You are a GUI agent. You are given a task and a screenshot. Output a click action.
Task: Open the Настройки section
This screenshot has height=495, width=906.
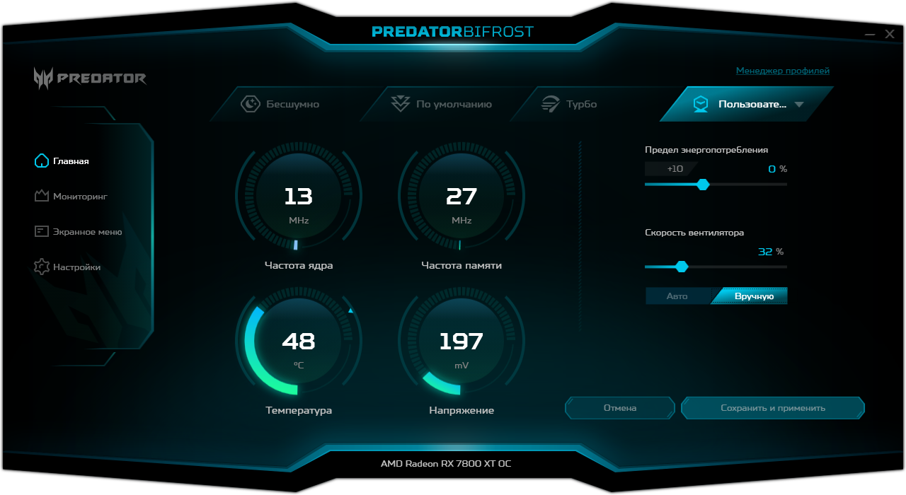tap(67, 267)
